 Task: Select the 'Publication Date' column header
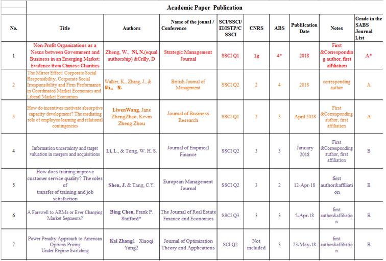pyautogui.click(x=304, y=29)
